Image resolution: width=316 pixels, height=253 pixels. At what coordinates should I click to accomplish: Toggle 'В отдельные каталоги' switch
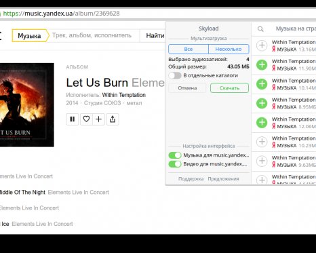click(x=175, y=75)
